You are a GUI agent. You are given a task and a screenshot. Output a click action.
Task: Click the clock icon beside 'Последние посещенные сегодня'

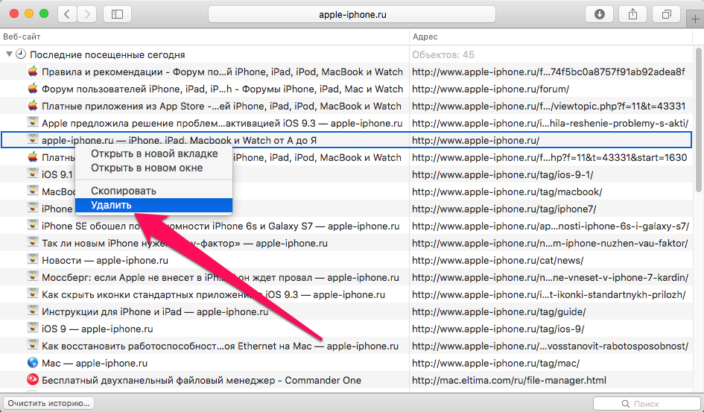[x=21, y=54]
